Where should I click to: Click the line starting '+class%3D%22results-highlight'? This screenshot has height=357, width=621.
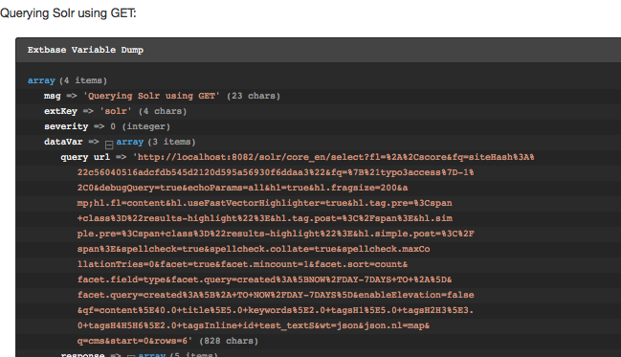click(x=264, y=218)
